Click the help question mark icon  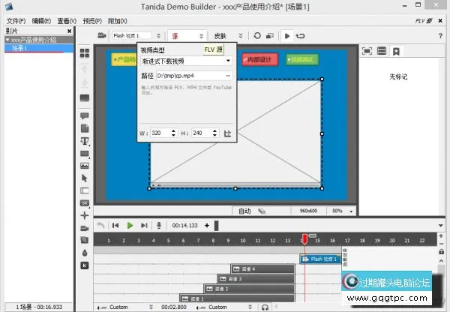tap(439, 35)
